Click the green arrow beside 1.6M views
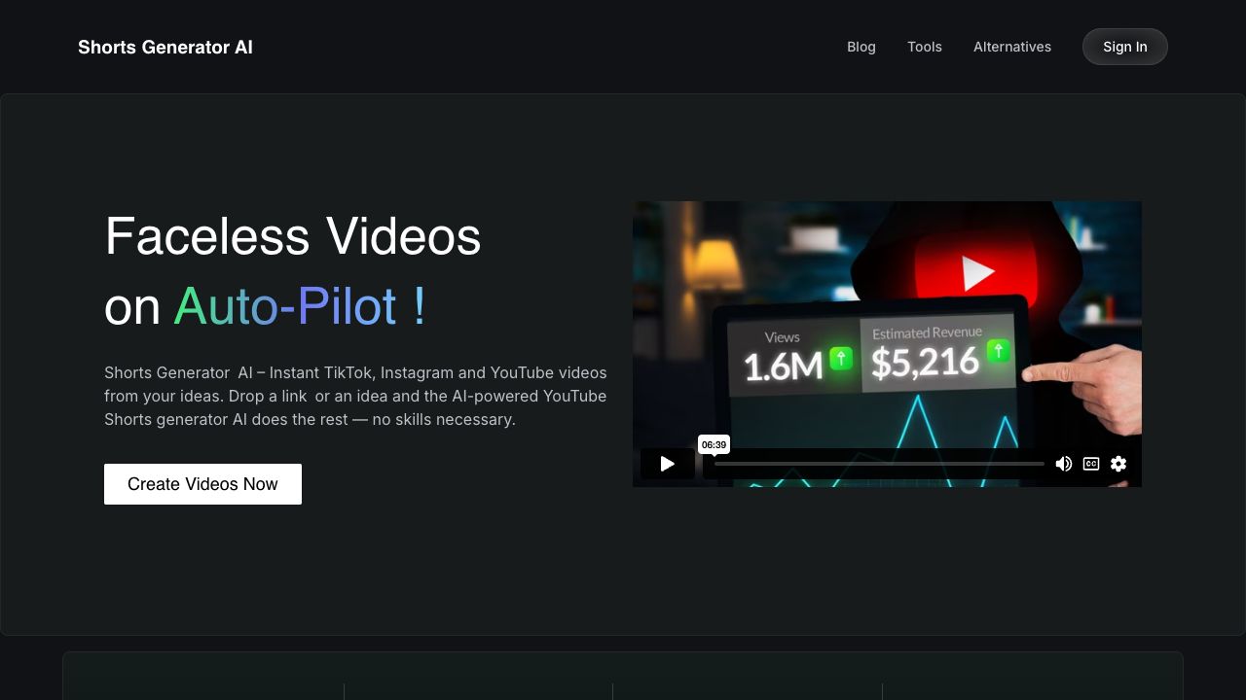 [x=841, y=358]
